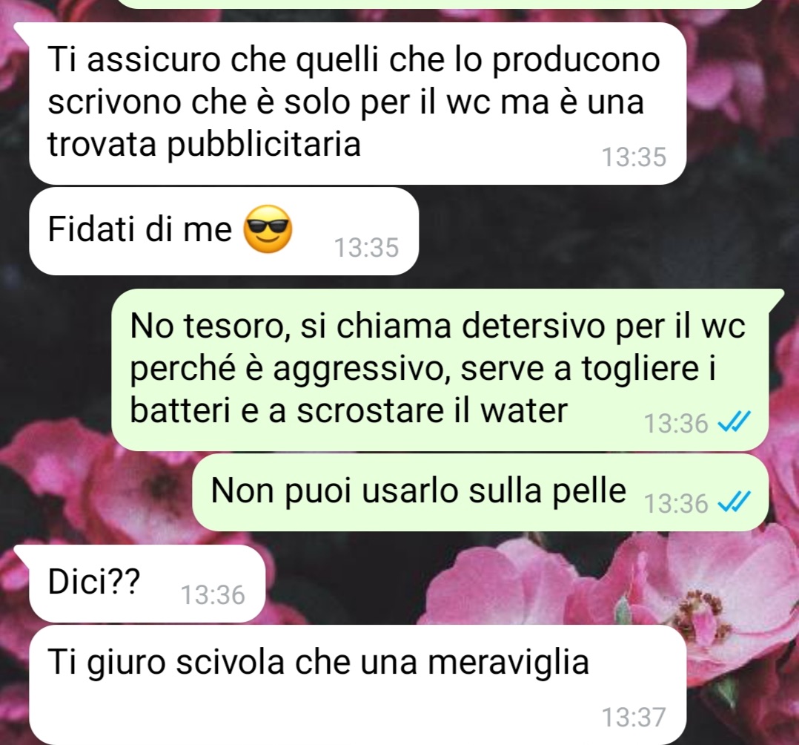Click the 13:35 timestamp beside the sunglasses emoji

pos(366,248)
